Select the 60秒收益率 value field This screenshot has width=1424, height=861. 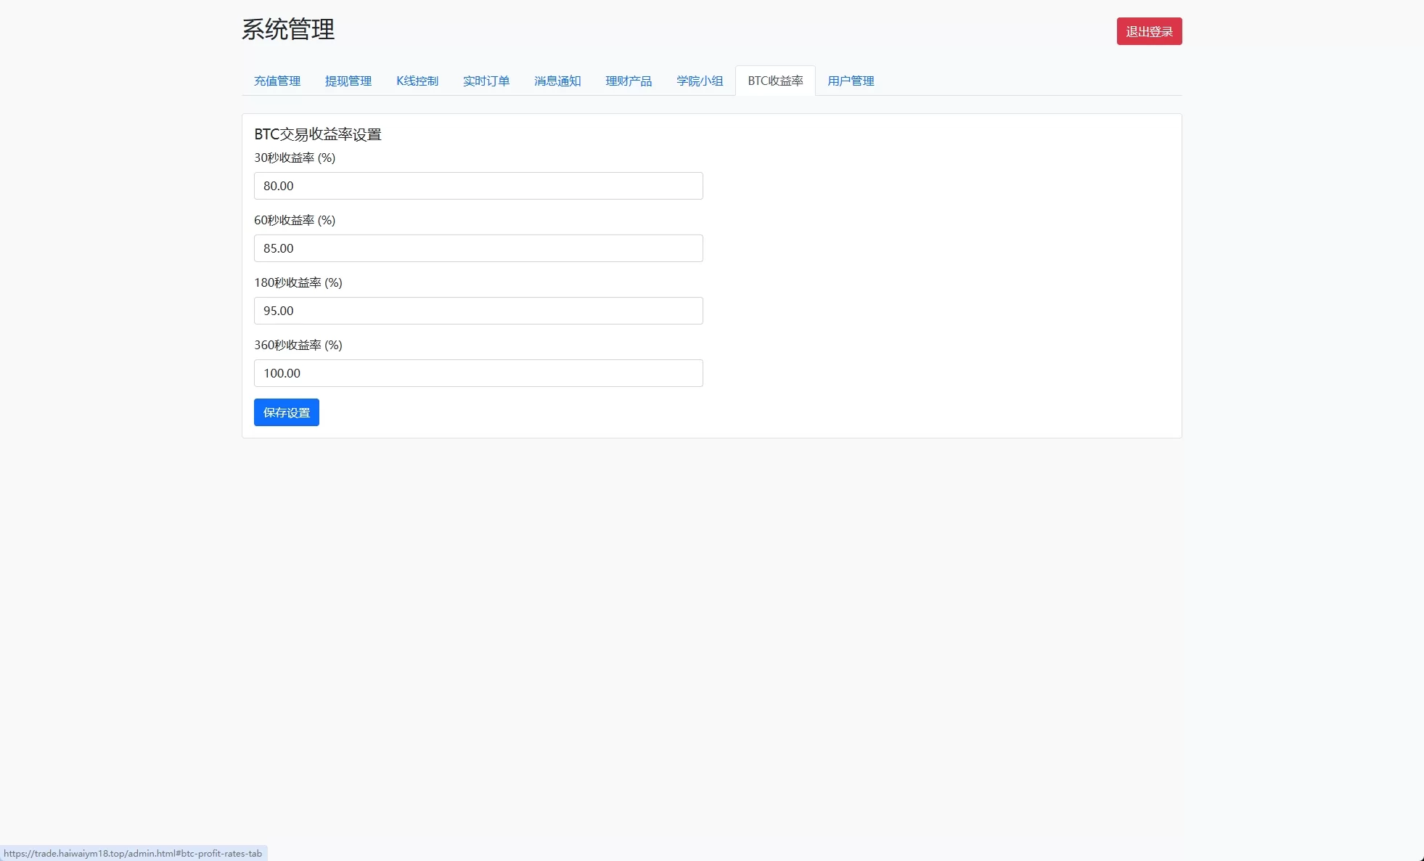coord(478,248)
